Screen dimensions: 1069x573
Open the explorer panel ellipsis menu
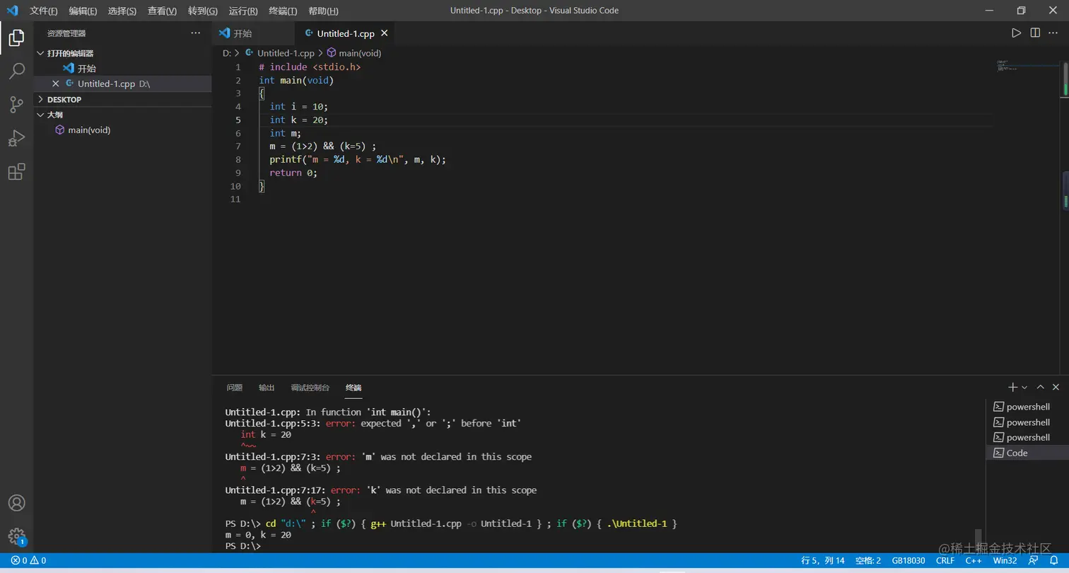point(196,33)
